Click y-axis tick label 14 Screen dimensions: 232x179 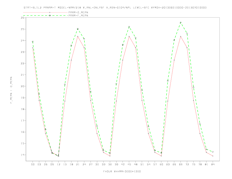23,155
